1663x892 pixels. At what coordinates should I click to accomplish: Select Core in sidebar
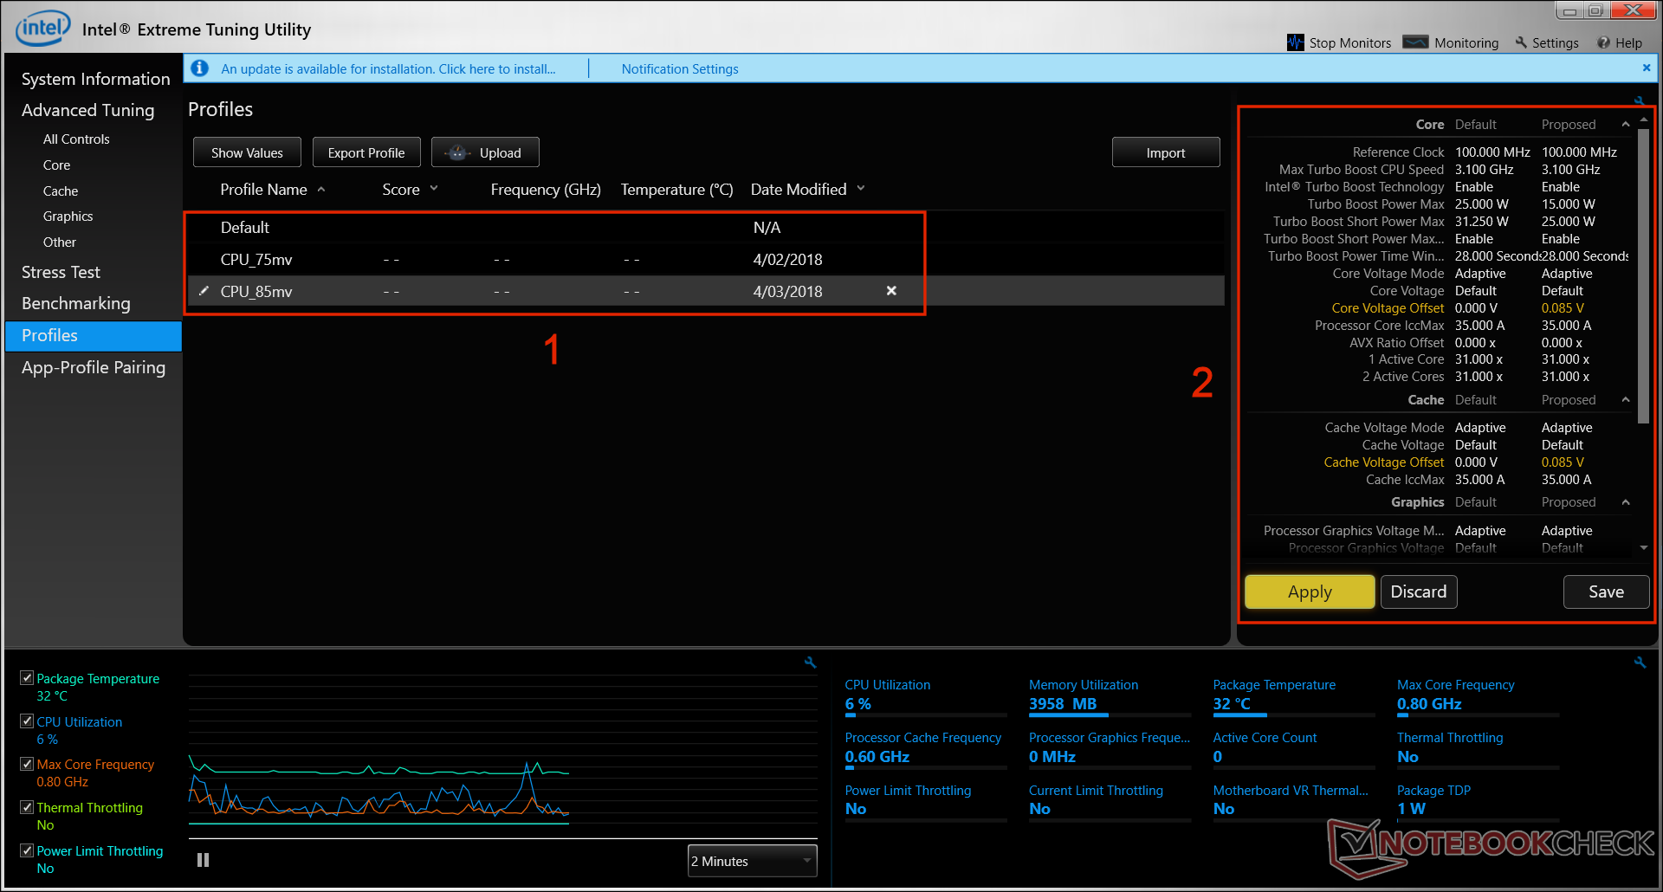pos(57,165)
